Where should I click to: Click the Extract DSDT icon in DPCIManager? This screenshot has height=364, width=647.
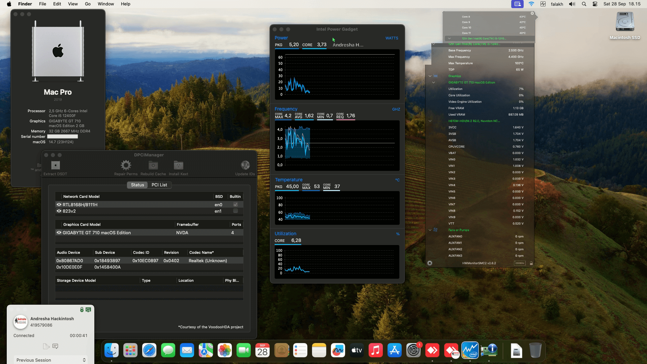pyautogui.click(x=55, y=165)
